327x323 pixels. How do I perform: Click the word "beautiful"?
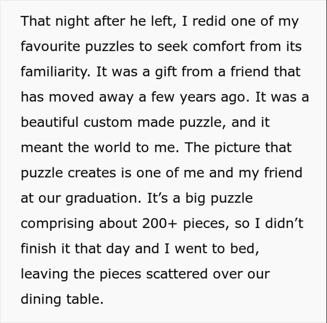coord(50,123)
